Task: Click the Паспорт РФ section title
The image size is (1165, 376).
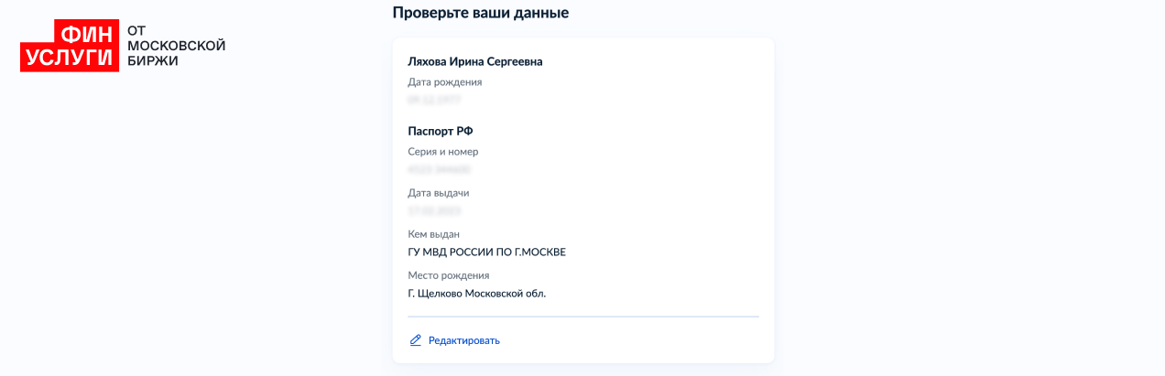Action: point(441,131)
